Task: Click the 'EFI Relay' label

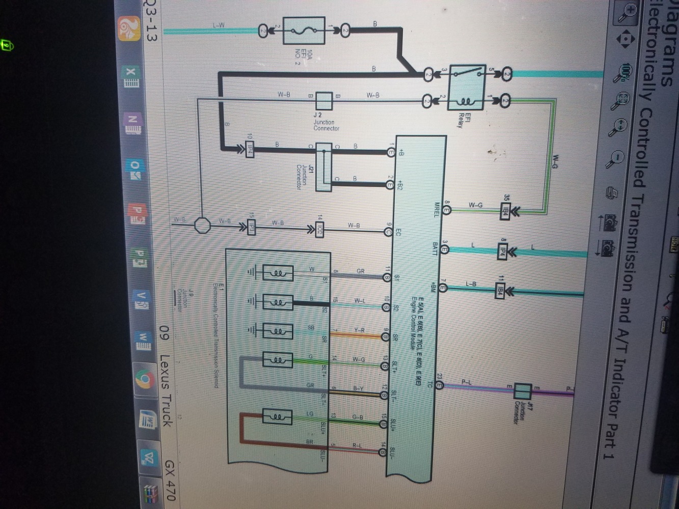Action: click(x=465, y=120)
